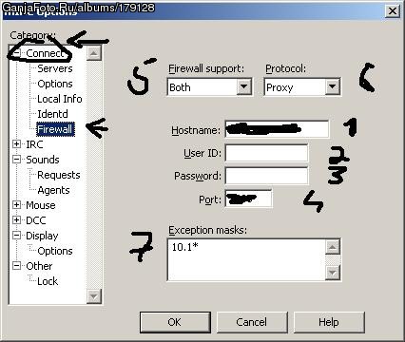Open the Firewall support dropdown
The width and height of the screenshot is (405, 342).
tap(244, 86)
